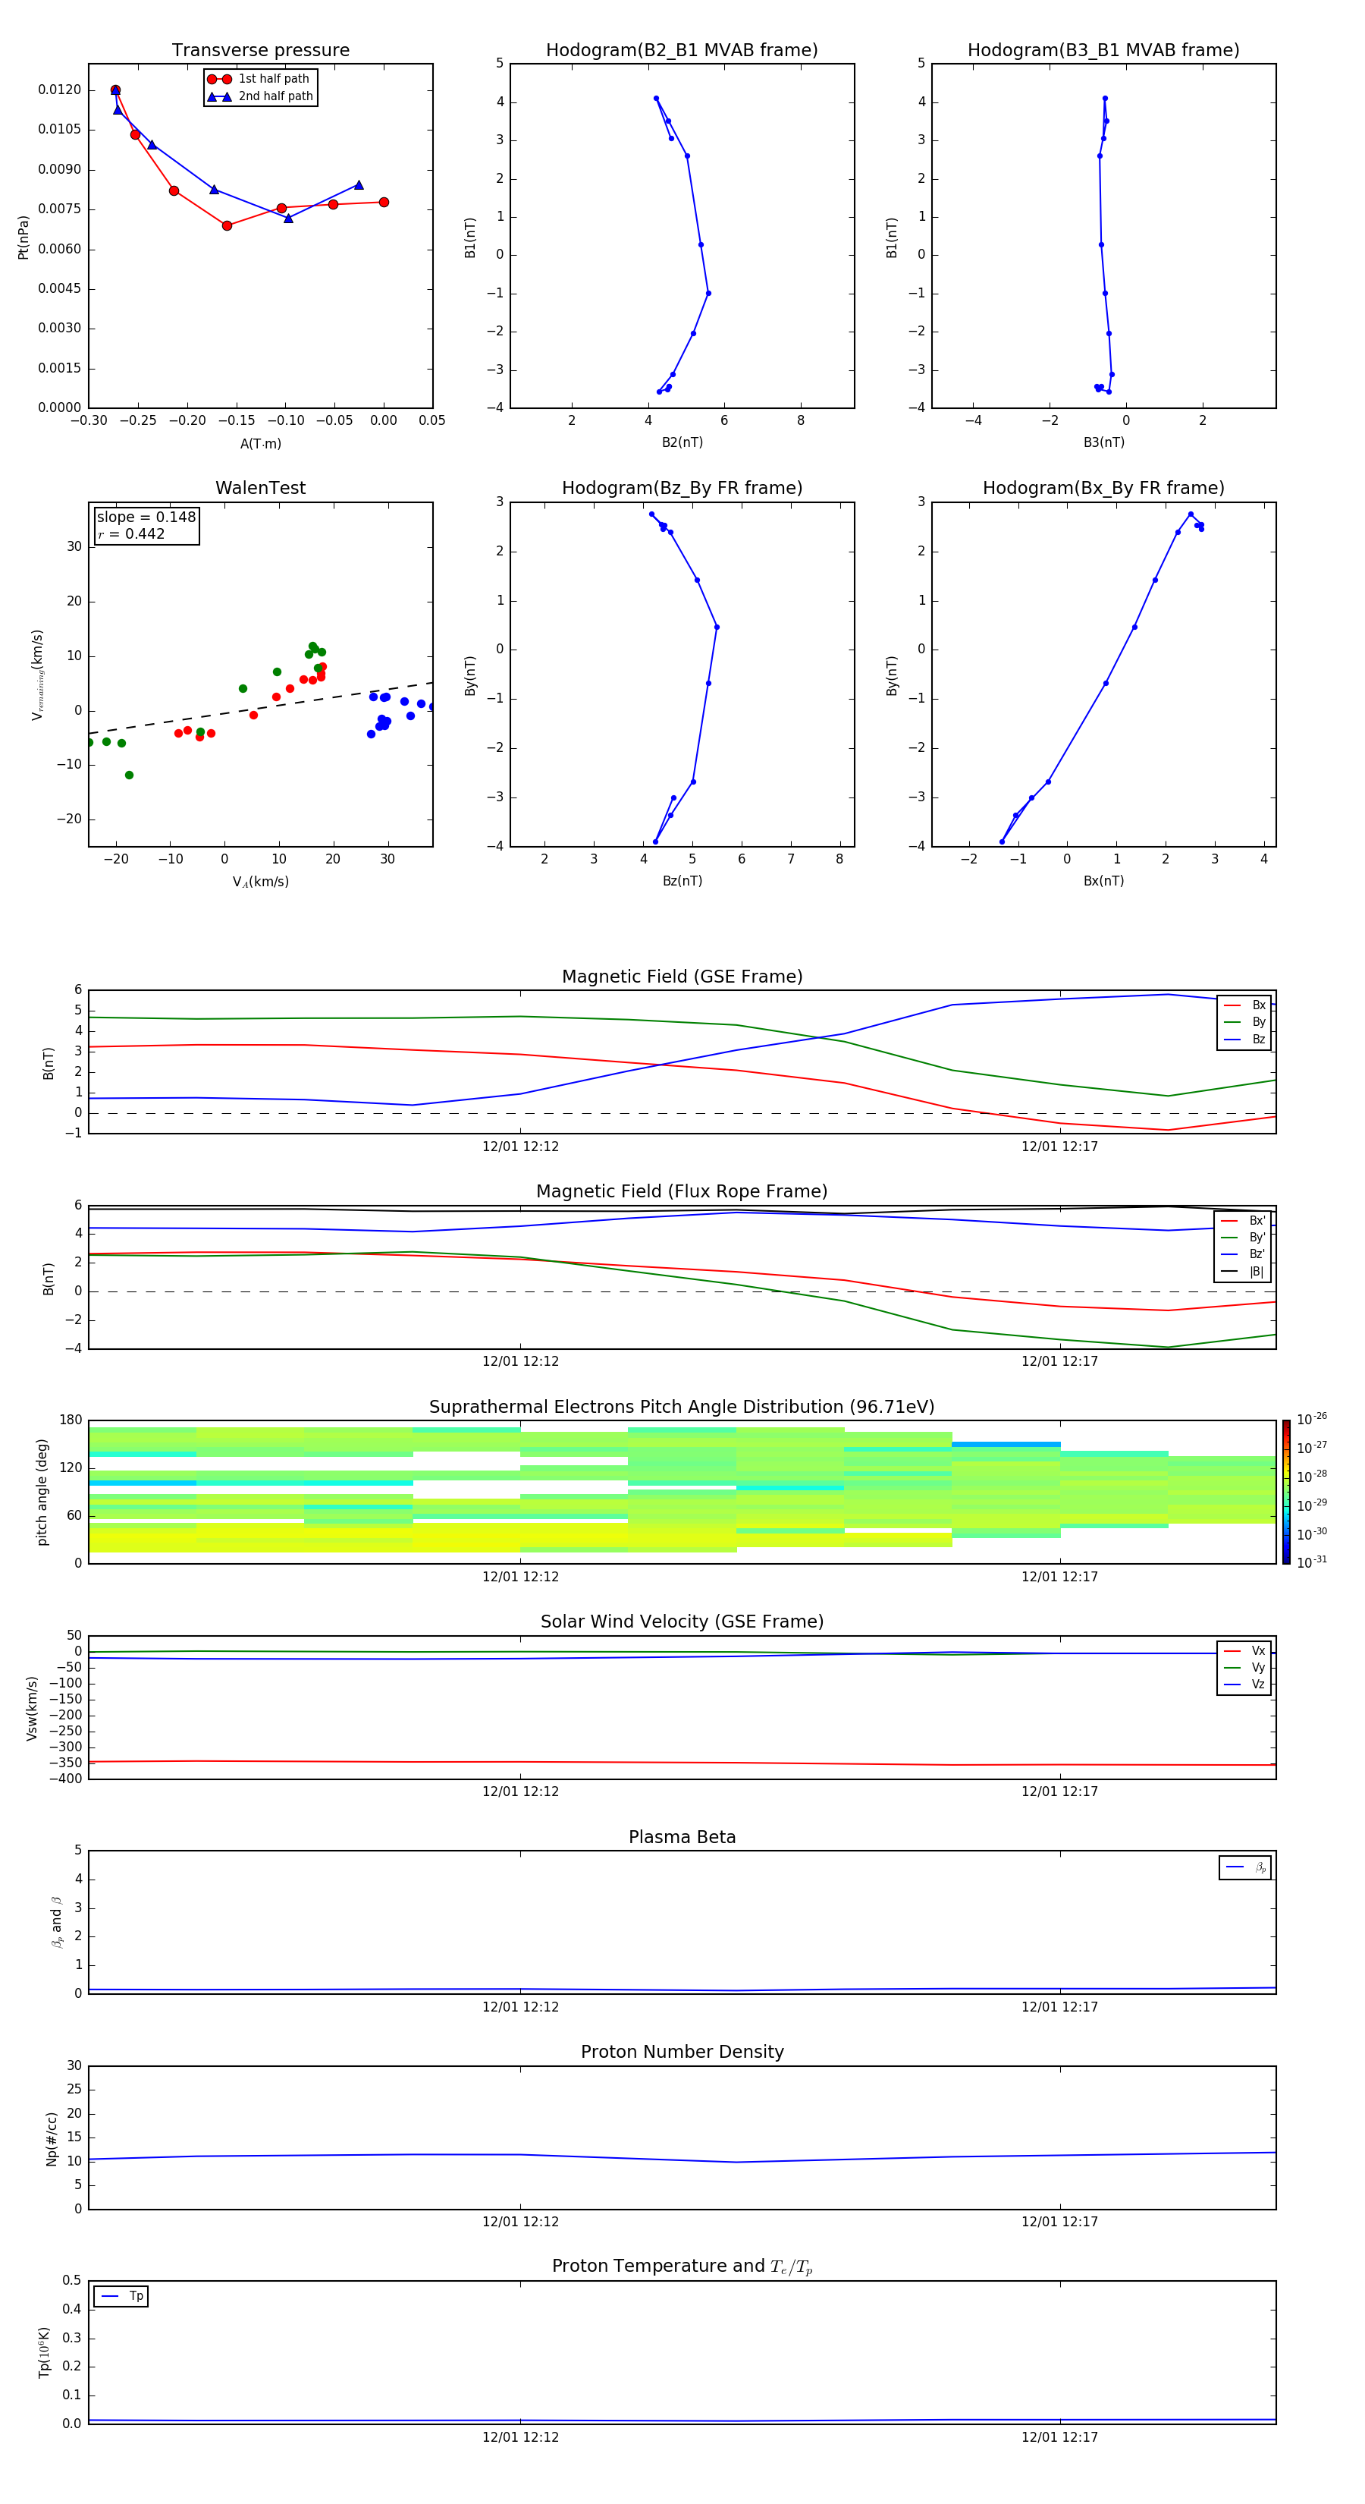Click the 0.0120 tick on the Transverse pressure plot
The width and height of the screenshot is (1365, 2504).
[59, 90]
